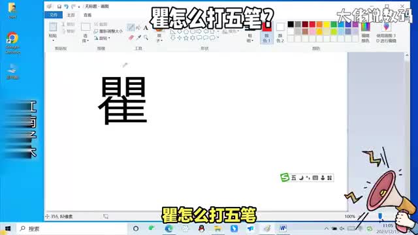This screenshot has height=235, width=418.
Task: Open Google Chrome desktop shortcut
Action: point(12,42)
